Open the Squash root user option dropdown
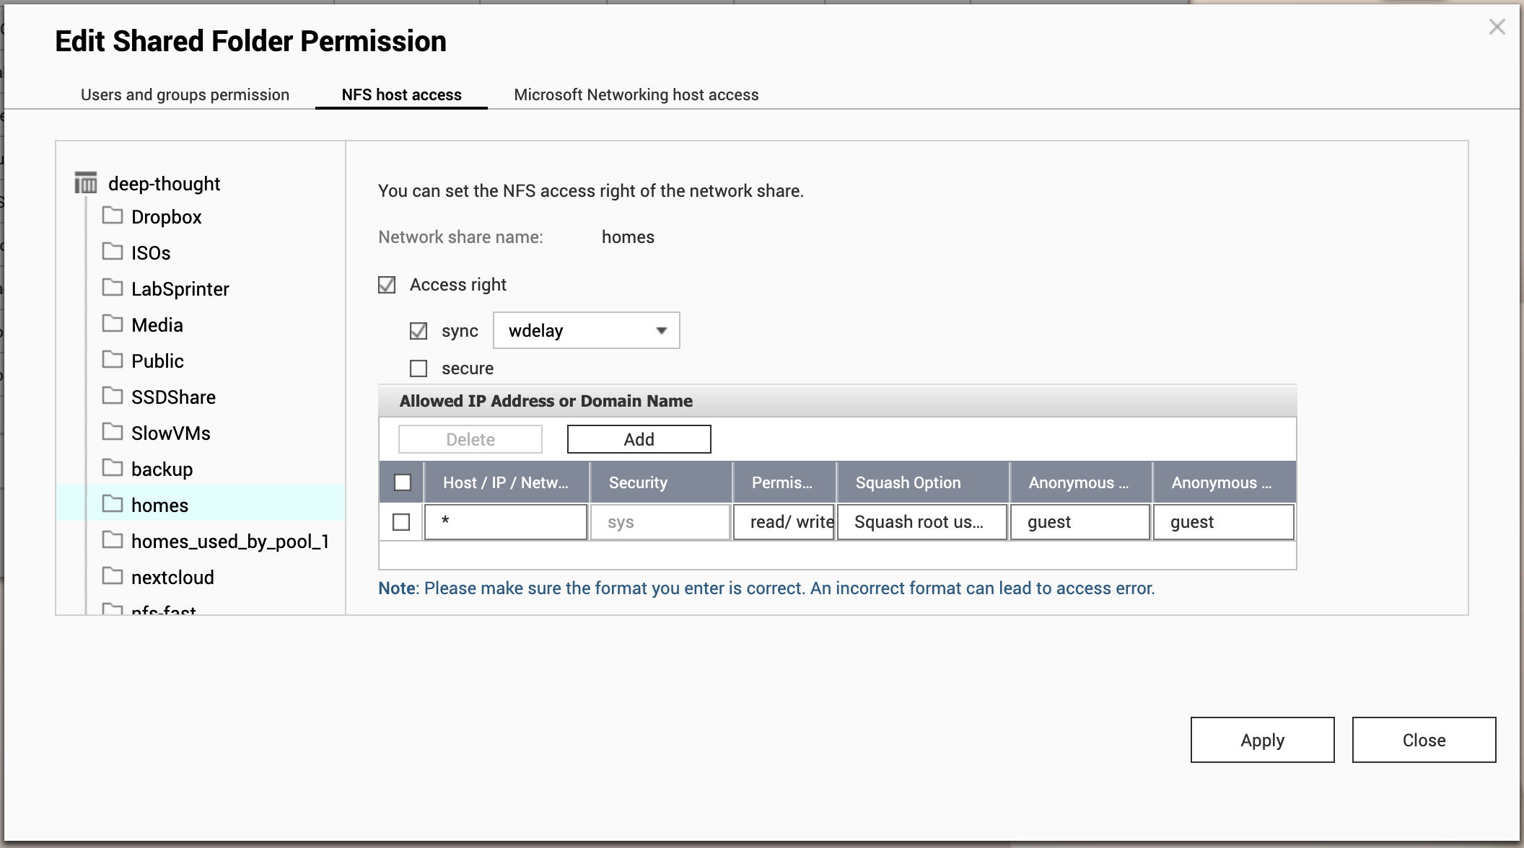Viewport: 1524px width, 848px height. pyautogui.click(x=921, y=522)
